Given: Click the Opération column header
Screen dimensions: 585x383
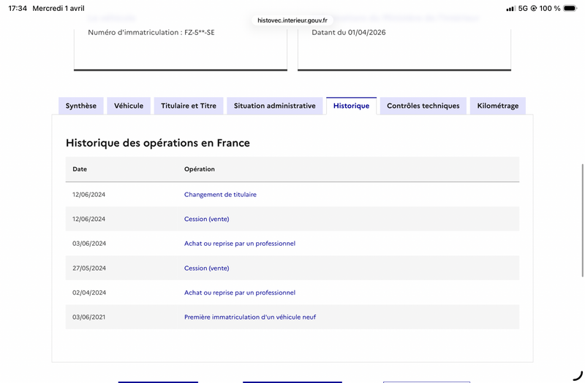Looking at the screenshot, I should pos(199,169).
